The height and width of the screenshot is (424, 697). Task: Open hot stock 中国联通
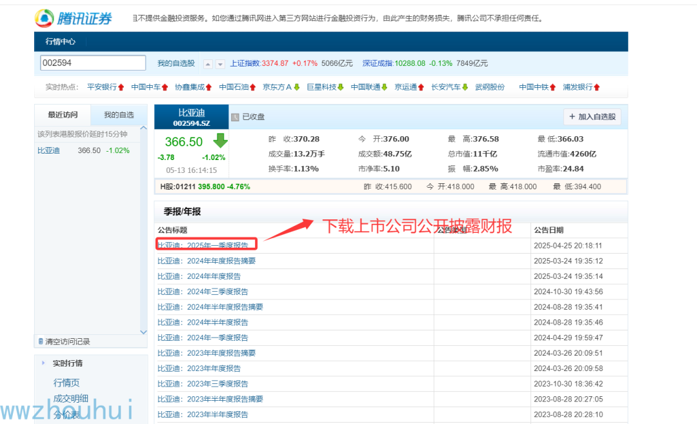365,87
